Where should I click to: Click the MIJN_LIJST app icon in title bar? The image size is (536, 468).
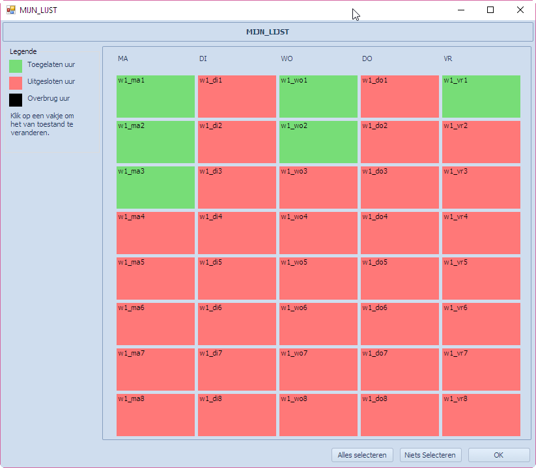pos(11,10)
